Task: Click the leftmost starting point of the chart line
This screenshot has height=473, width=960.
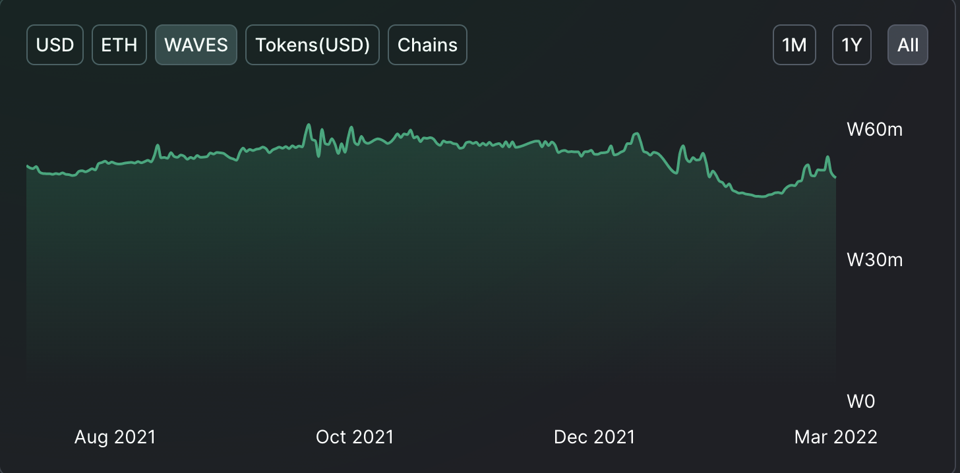Action: 27,166
